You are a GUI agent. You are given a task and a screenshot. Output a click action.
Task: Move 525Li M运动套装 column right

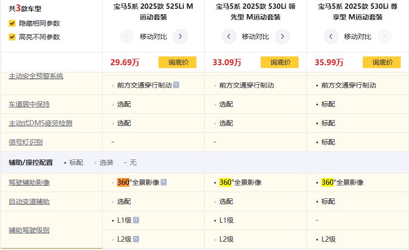[180, 36]
